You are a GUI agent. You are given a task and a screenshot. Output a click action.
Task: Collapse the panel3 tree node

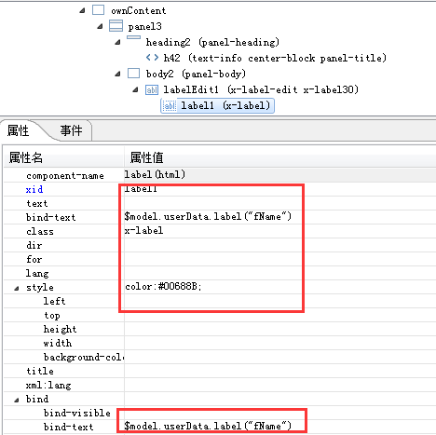[100, 26]
